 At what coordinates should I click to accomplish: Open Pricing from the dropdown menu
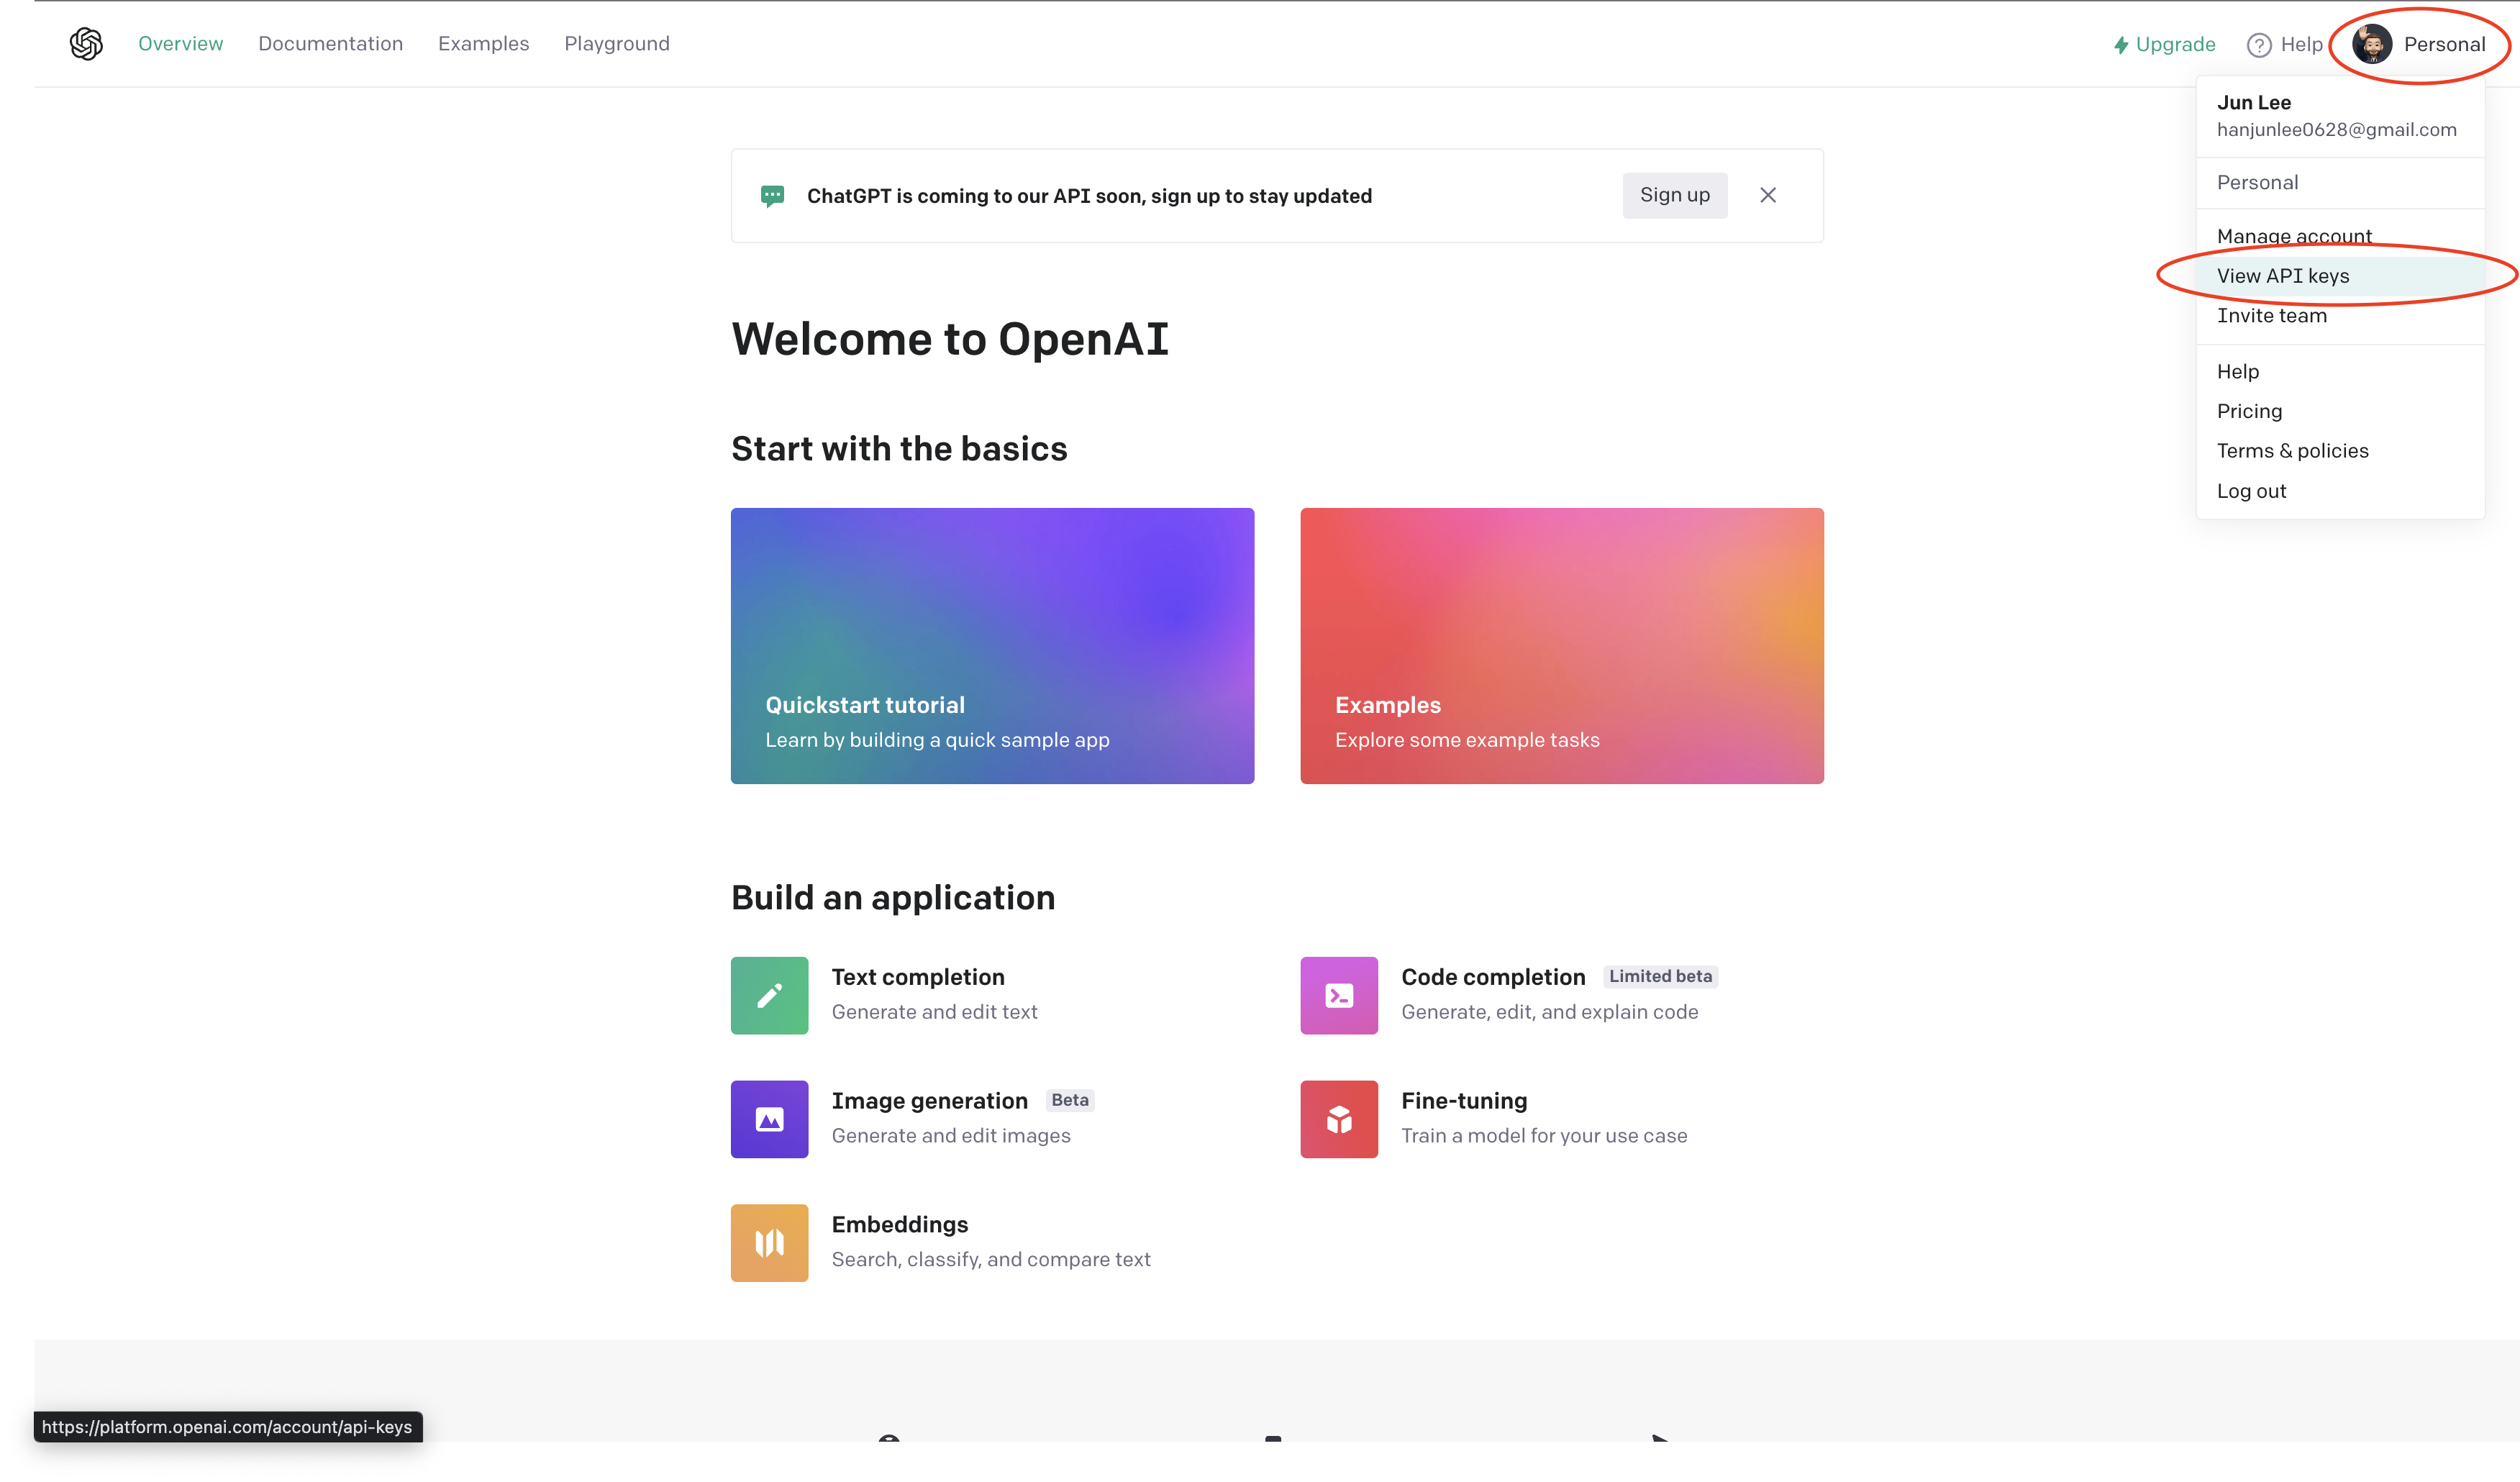pos(2248,411)
